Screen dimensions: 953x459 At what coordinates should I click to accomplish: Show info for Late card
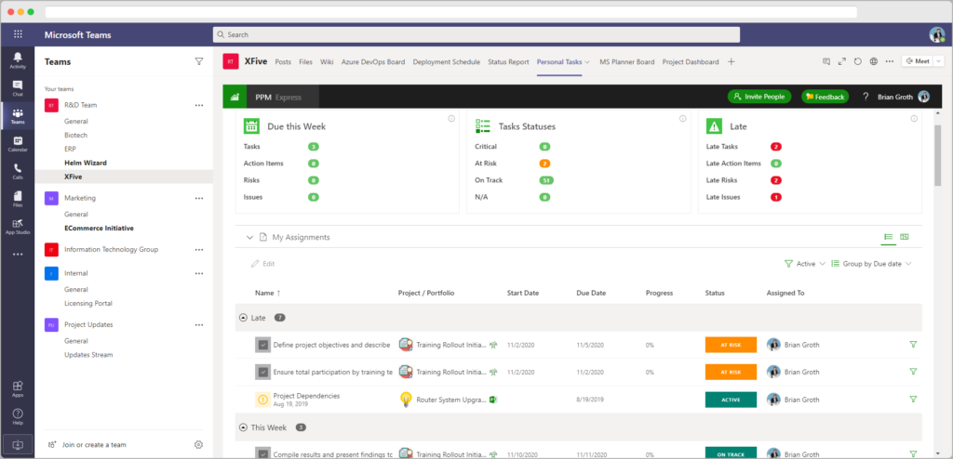[914, 118]
